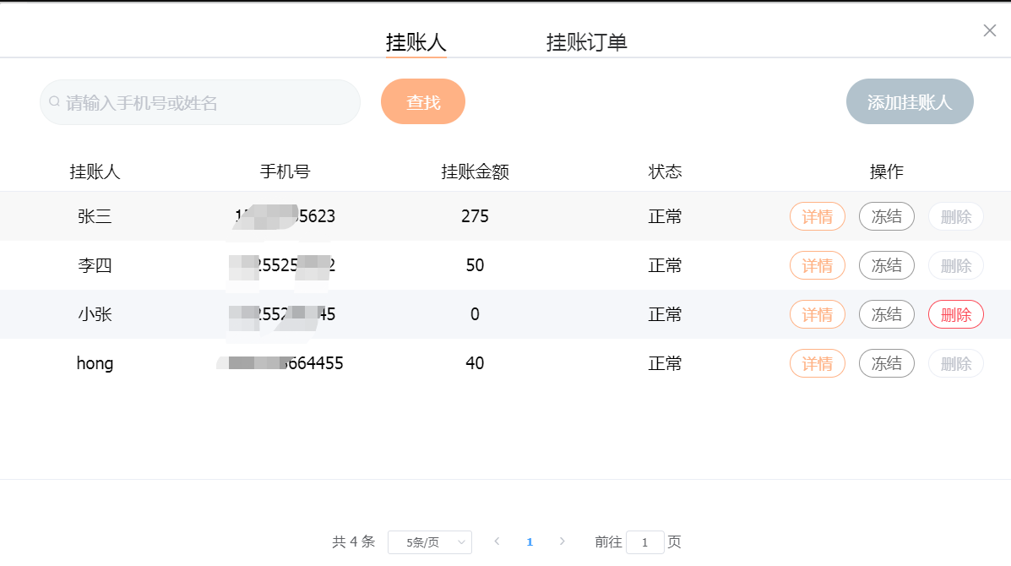Click the search magnifier icon in the input
The height and width of the screenshot is (566, 1011).
pyautogui.click(x=54, y=102)
